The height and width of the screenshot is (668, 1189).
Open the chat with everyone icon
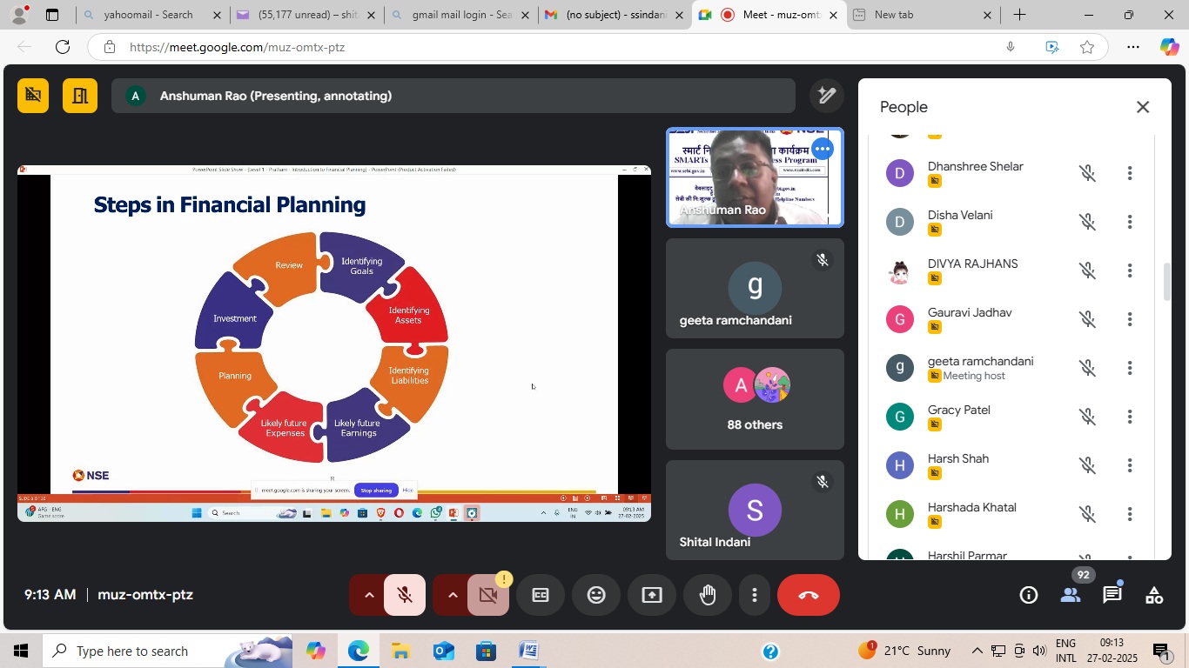pyautogui.click(x=1112, y=595)
